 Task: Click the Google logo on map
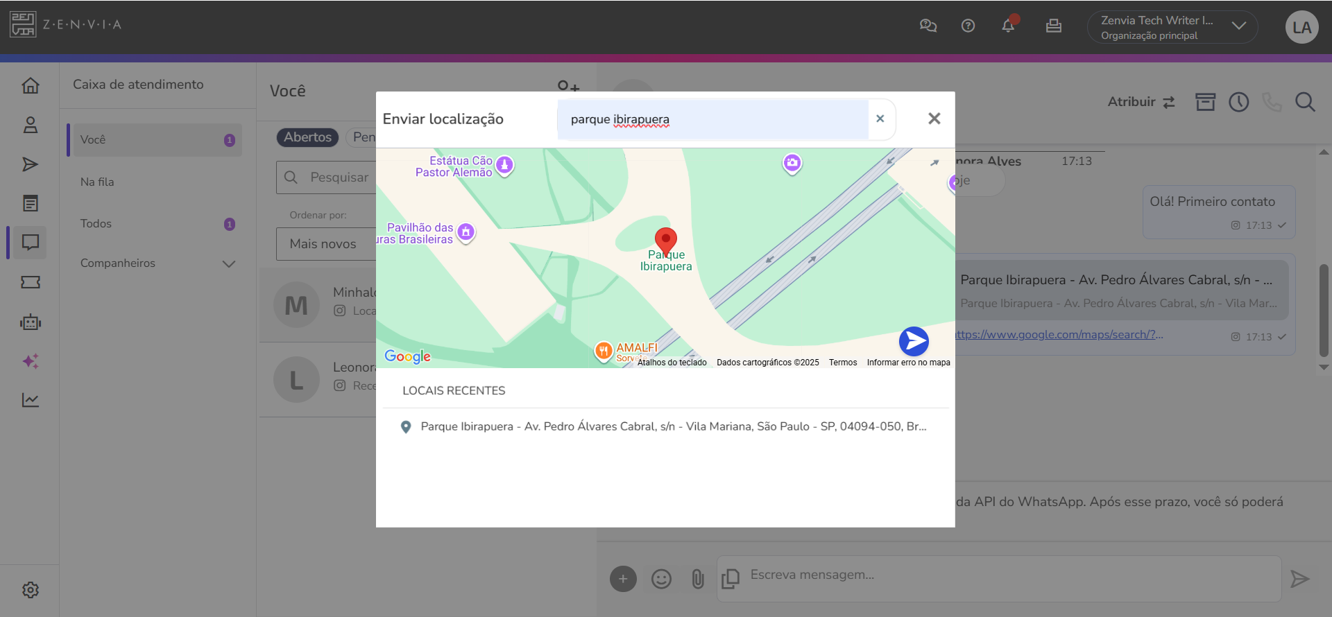(408, 356)
